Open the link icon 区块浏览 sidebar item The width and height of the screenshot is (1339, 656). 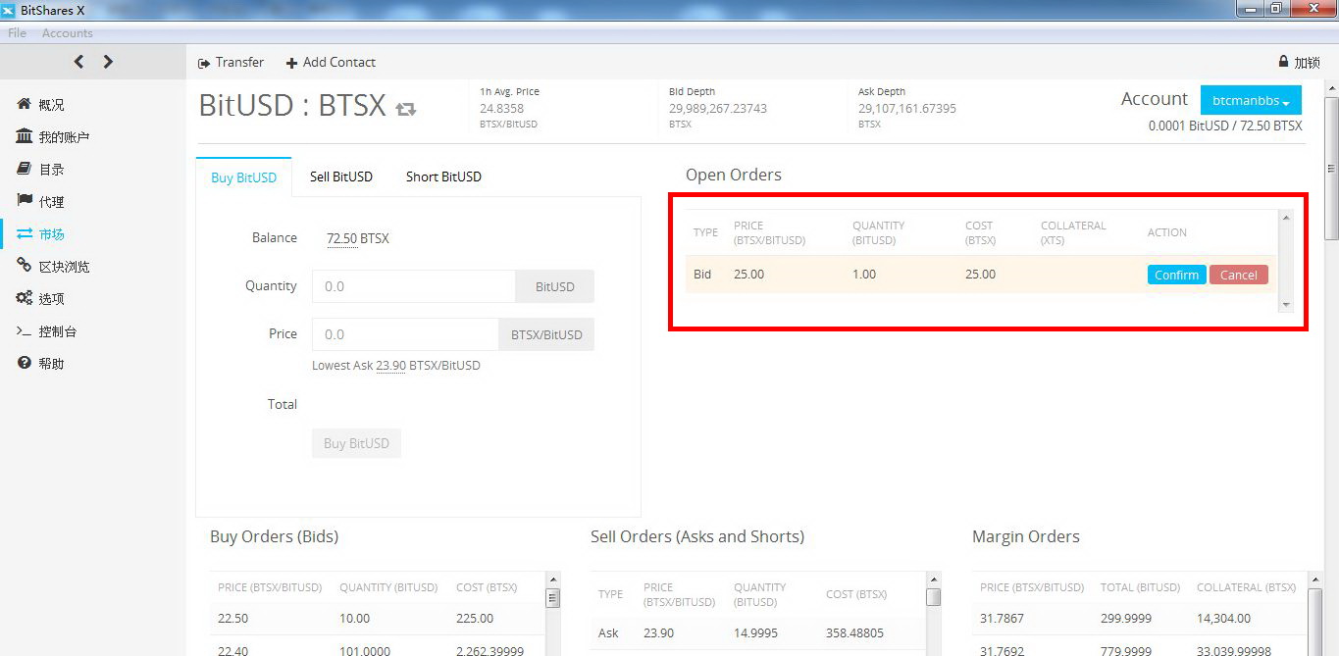click(x=53, y=267)
